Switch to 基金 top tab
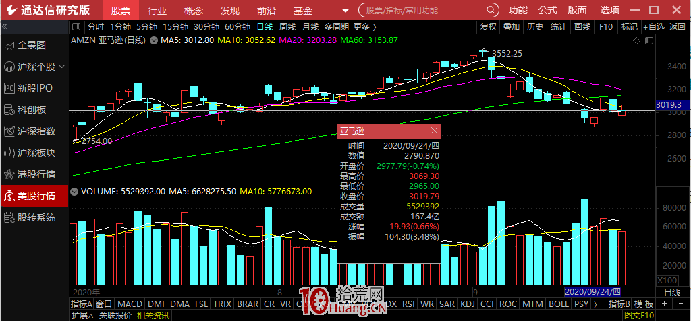 [x=303, y=11]
